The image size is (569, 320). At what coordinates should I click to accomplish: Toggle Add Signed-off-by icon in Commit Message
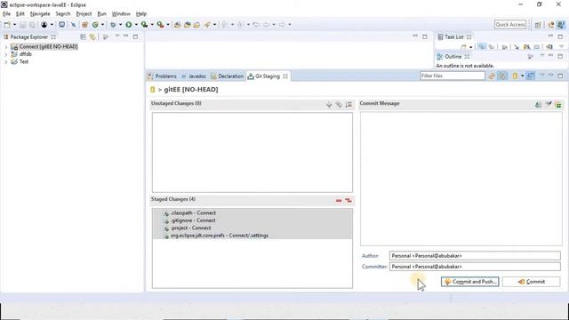tap(549, 105)
